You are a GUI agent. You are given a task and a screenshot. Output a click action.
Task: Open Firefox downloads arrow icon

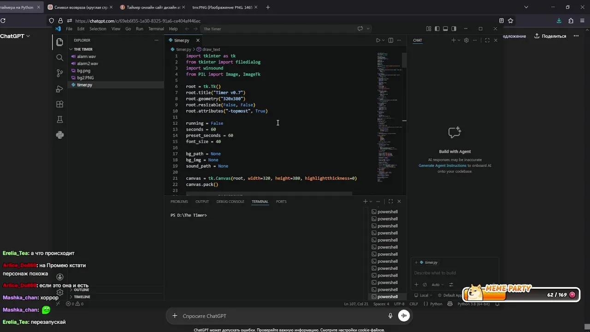point(559,21)
